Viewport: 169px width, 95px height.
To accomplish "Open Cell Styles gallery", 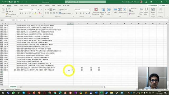I will [x=109, y=11].
